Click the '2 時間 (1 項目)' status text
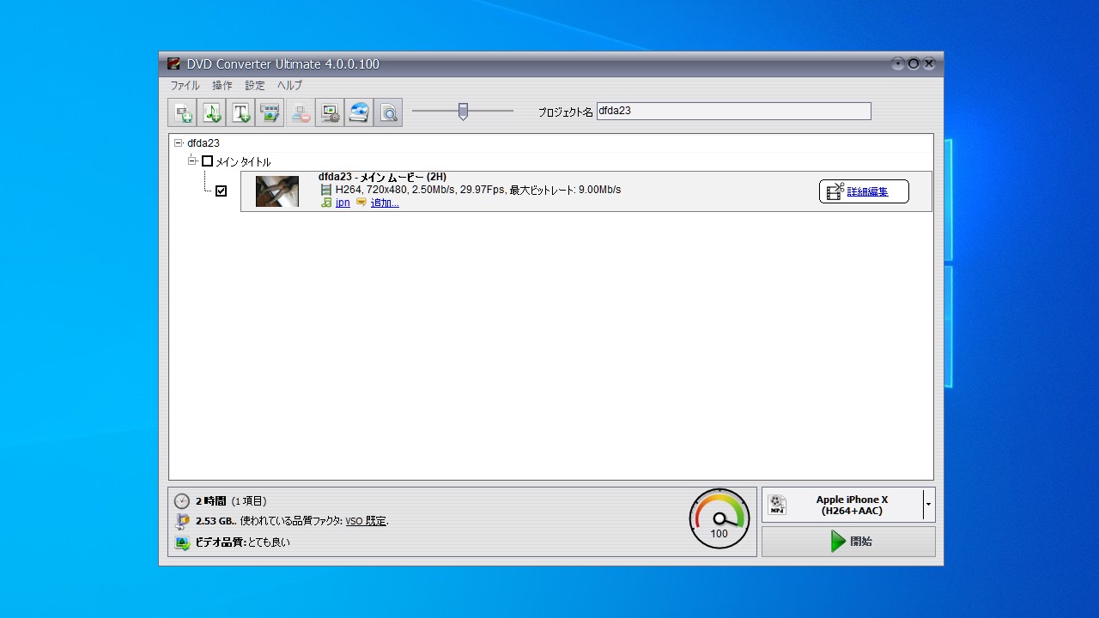Viewport: 1099px width, 618px height. 231,501
